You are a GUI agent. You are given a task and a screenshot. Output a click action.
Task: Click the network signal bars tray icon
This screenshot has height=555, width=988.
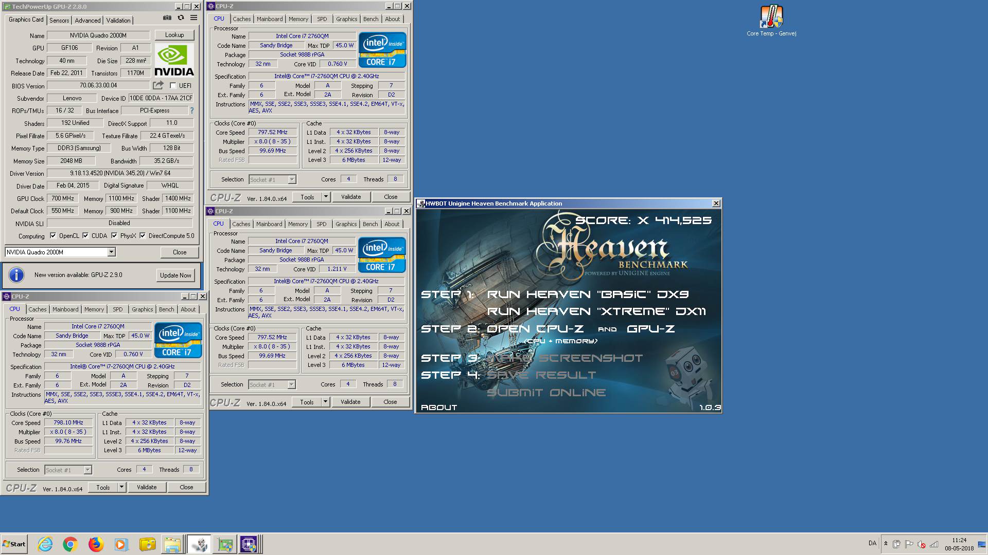pyautogui.click(x=934, y=544)
